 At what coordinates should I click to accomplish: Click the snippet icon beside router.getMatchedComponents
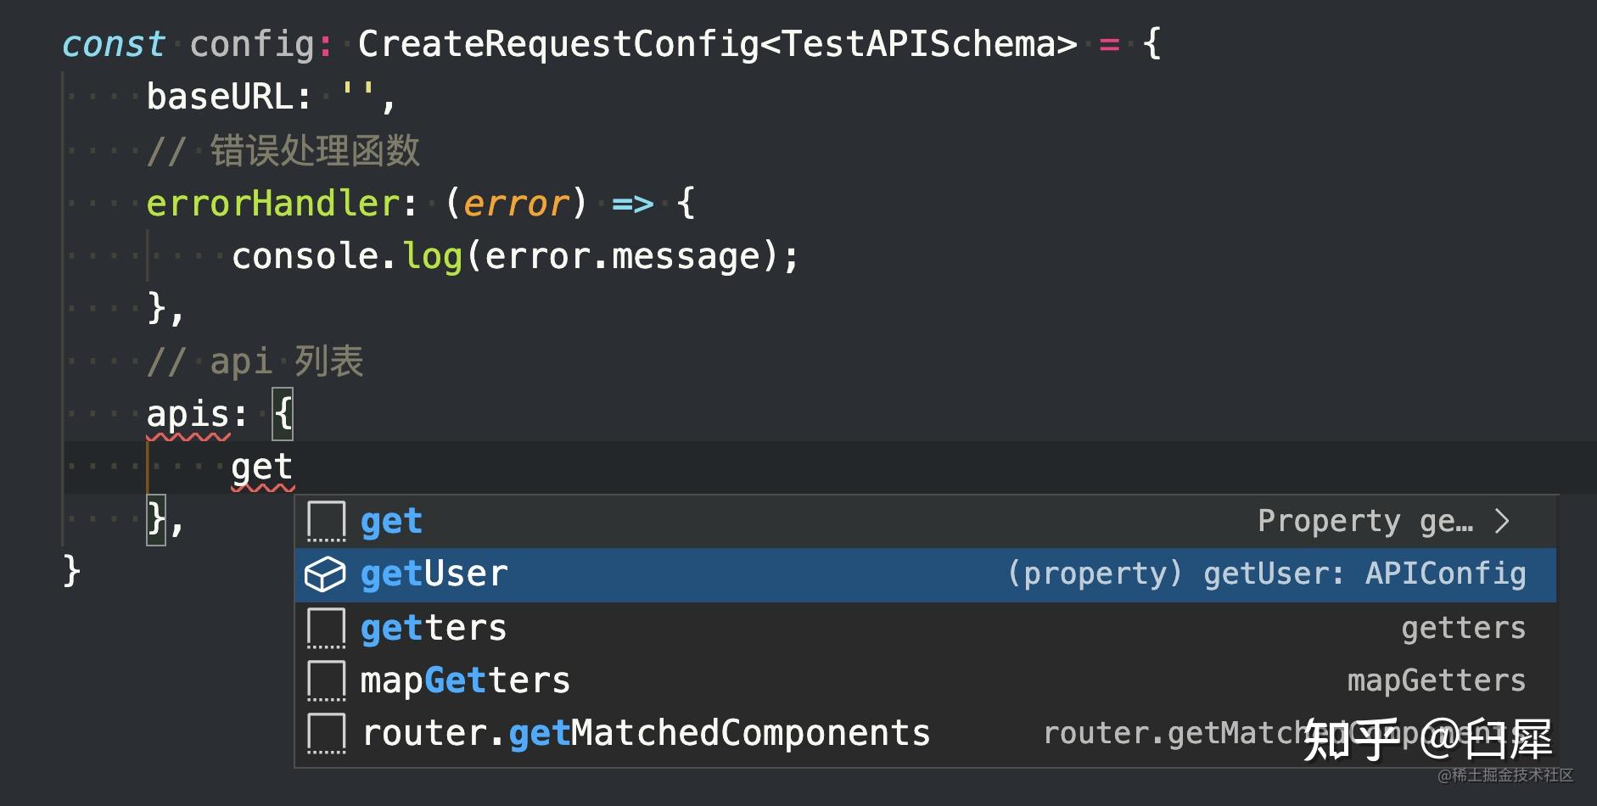click(x=326, y=733)
